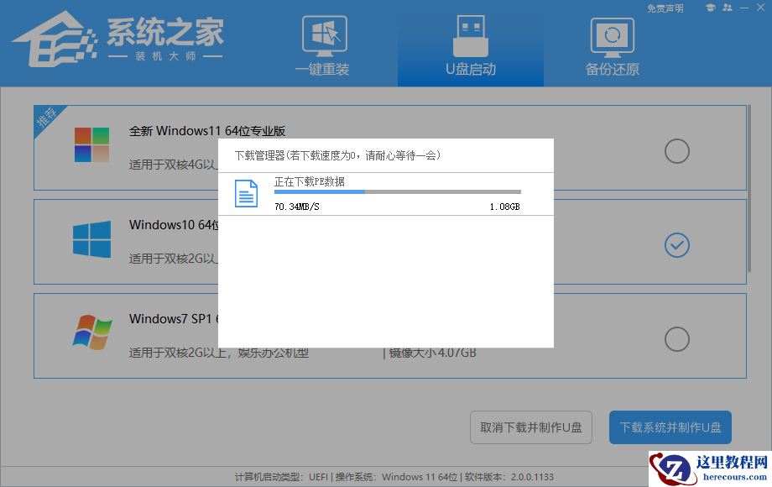Select the Windows 11 专业版 radio circle
772x487 pixels.
point(676,151)
